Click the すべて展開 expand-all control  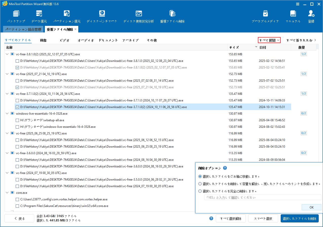269,40
